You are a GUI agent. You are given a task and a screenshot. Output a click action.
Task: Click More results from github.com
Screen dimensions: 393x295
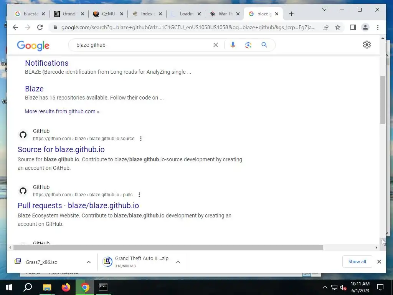(x=62, y=111)
